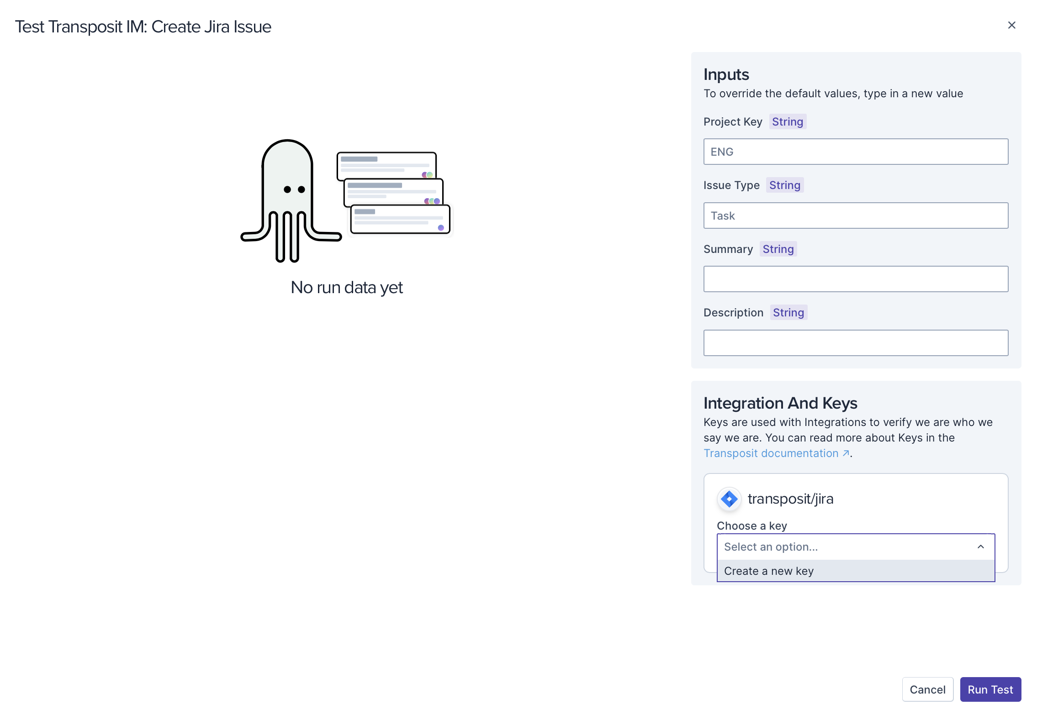The image size is (1037, 715).
Task: Focus the Project Key input field
Action: 855,152
